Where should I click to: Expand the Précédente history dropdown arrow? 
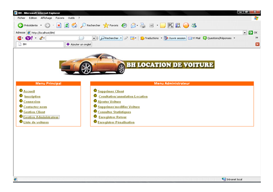41,25
